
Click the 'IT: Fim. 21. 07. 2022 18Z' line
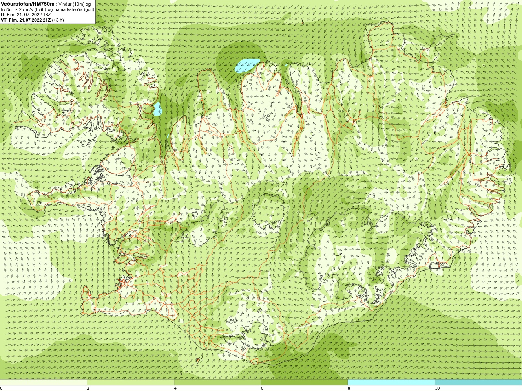(x=25, y=15)
